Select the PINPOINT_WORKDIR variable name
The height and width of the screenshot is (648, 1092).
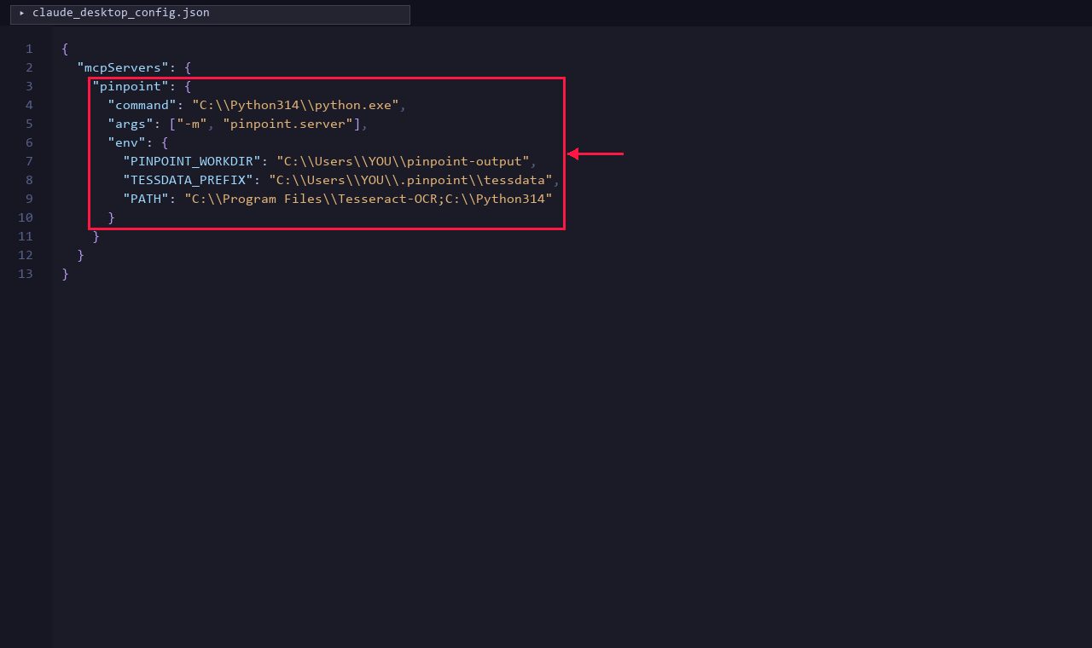coord(191,161)
